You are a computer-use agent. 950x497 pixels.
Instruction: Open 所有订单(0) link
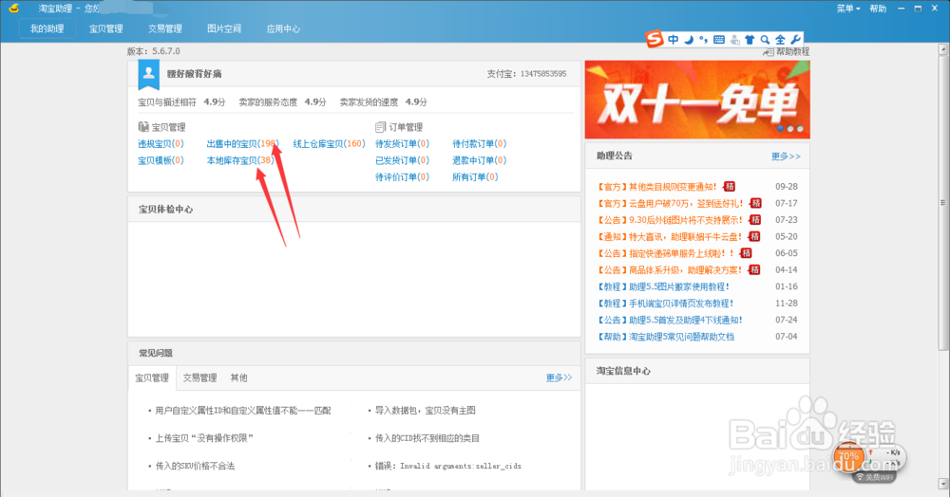pyautogui.click(x=475, y=177)
